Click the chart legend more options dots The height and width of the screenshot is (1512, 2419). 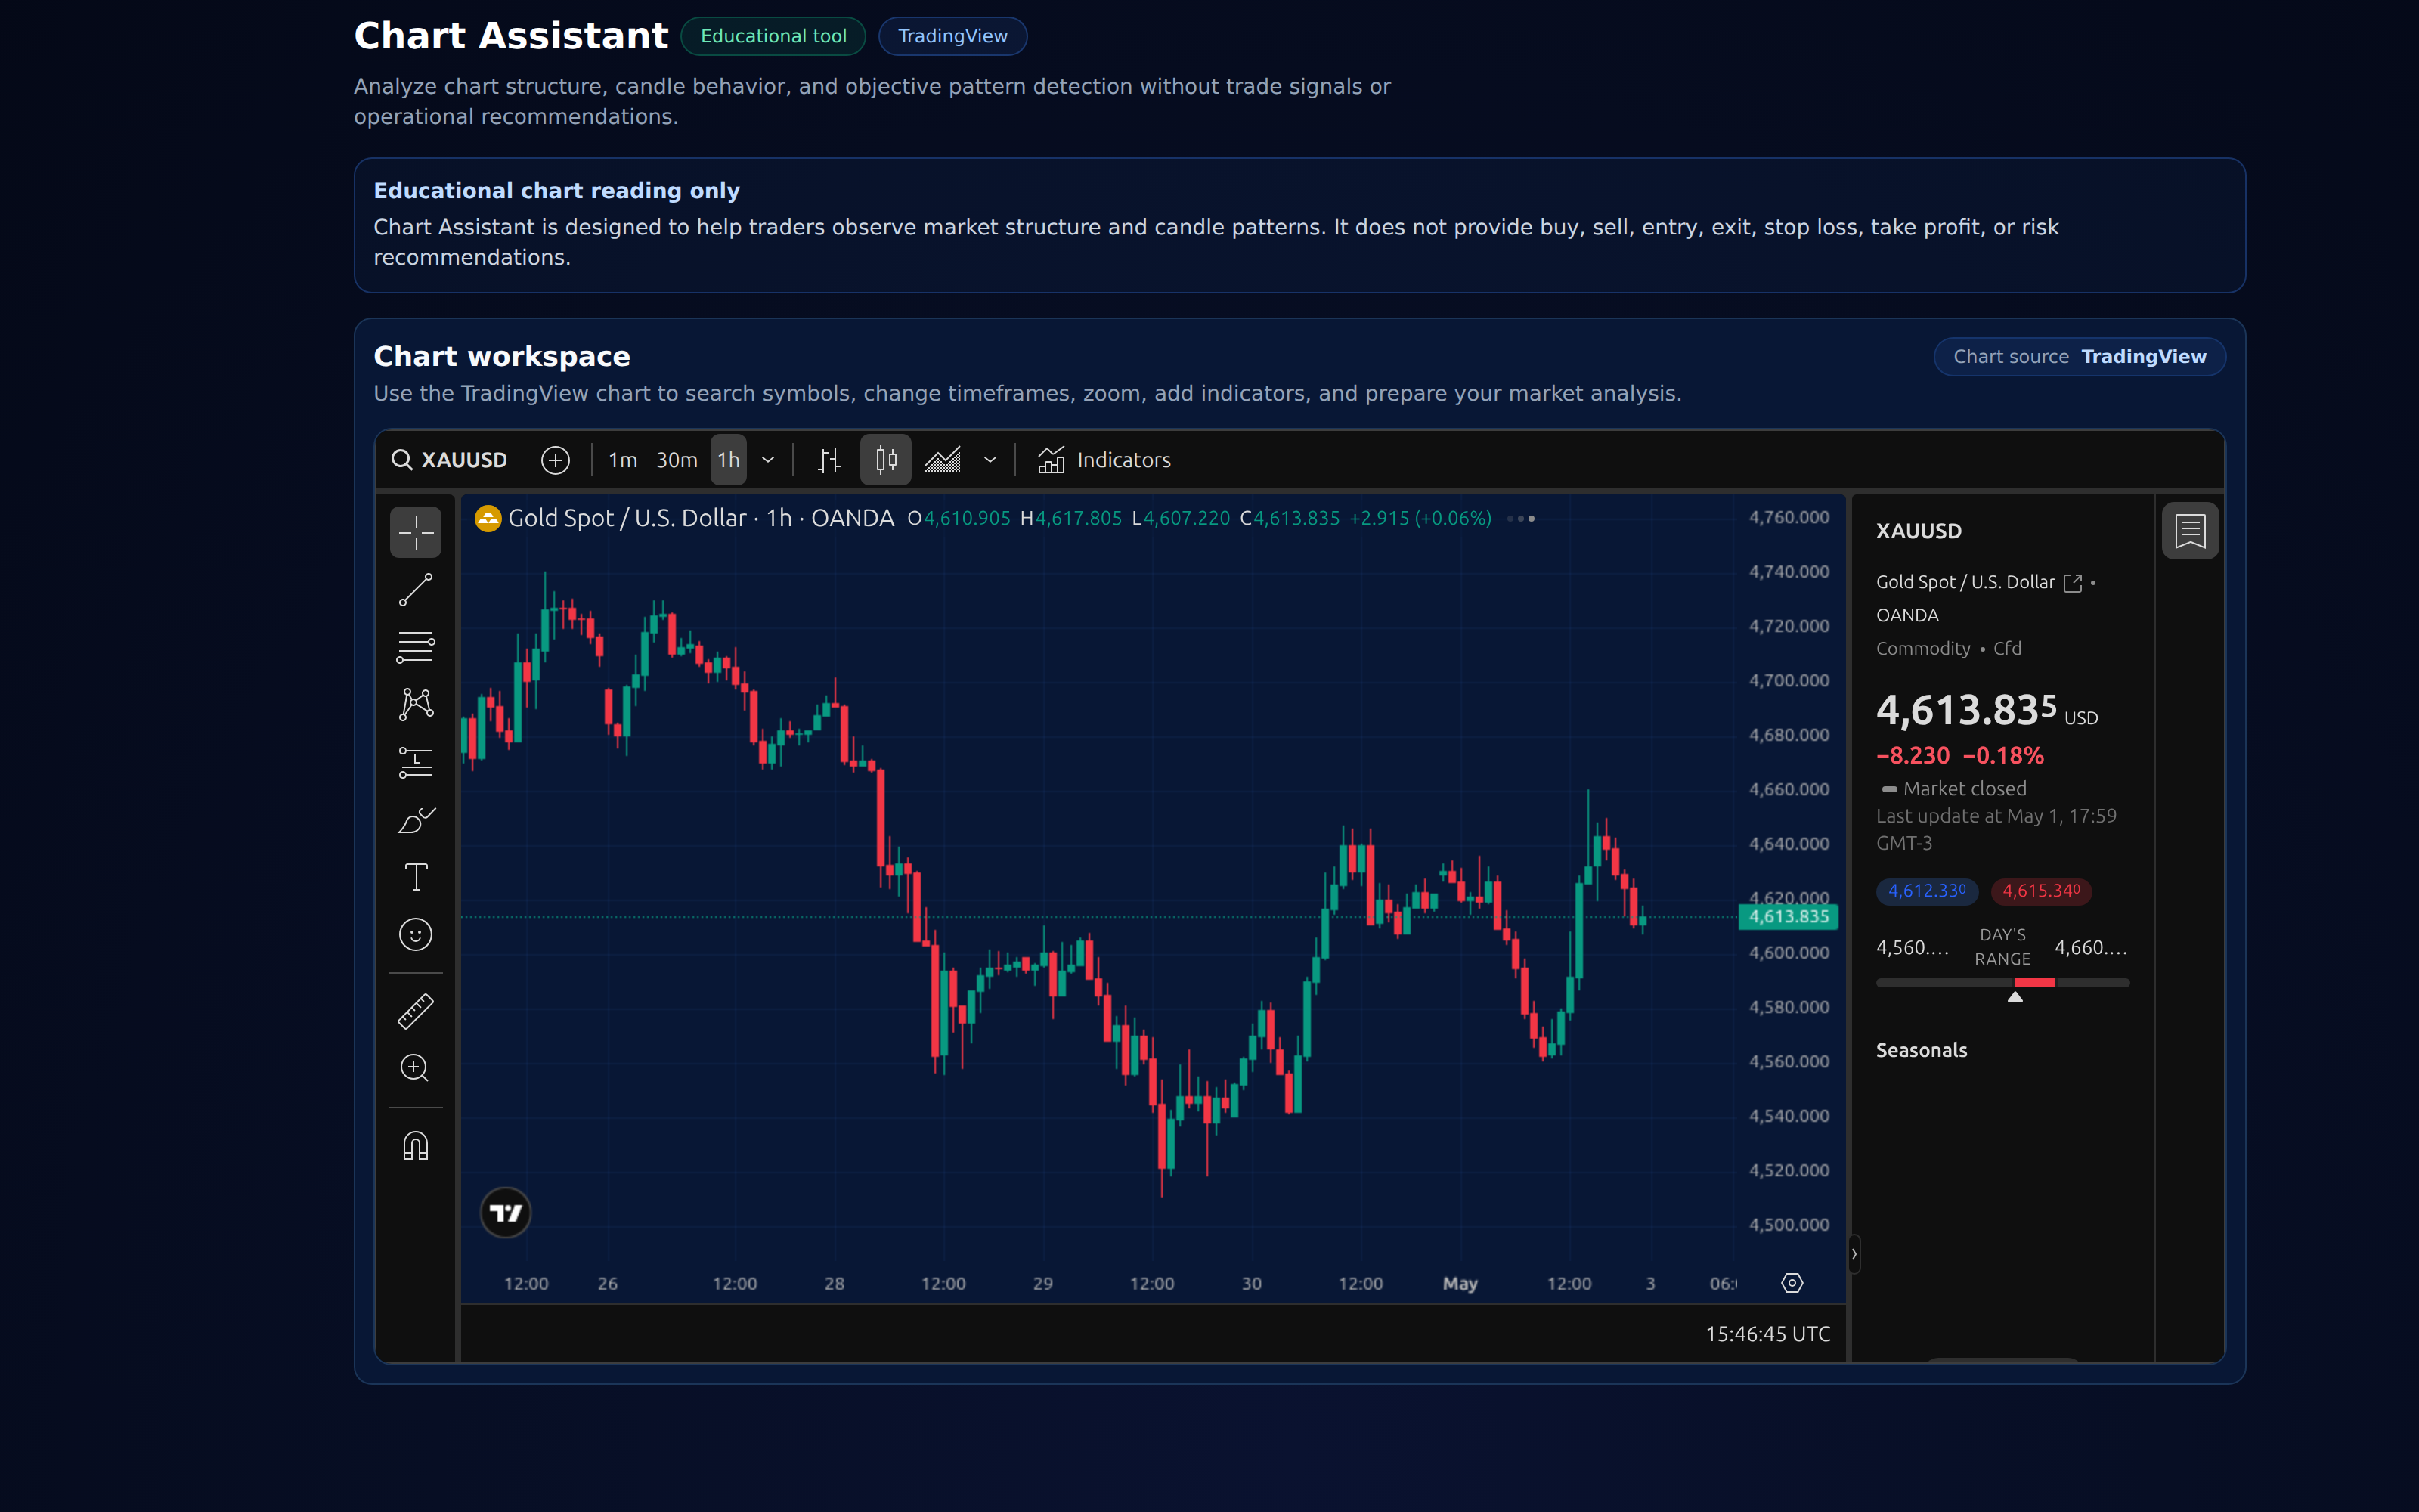pyautogui.click(x=1520, y=518)
